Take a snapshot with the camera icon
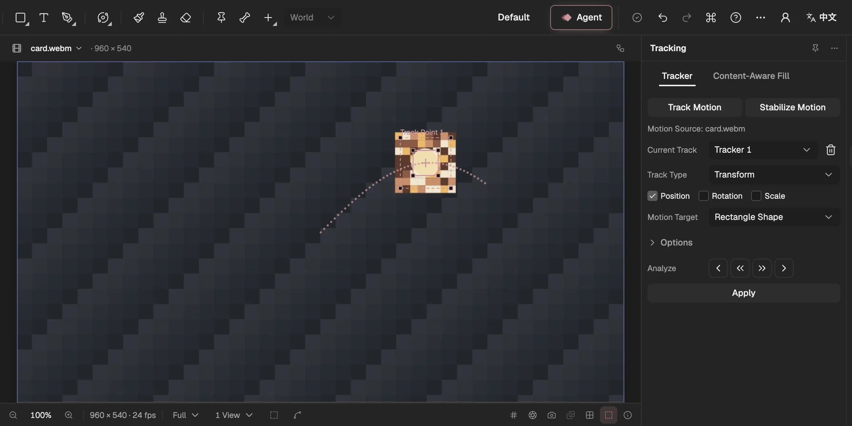 (x=552, y=415)
